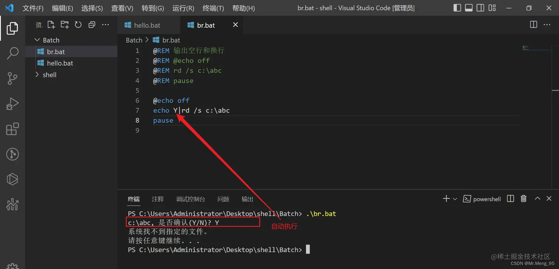Collapse the Batch folder
559x269 pixels.
(x=71, y=40)
